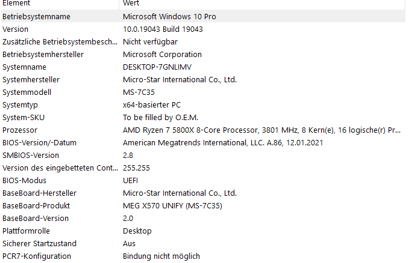Select the Zusätzliche Betriebssystembeschreibung row
Viewport: 415px width, 263px height.
click(203, 41)
